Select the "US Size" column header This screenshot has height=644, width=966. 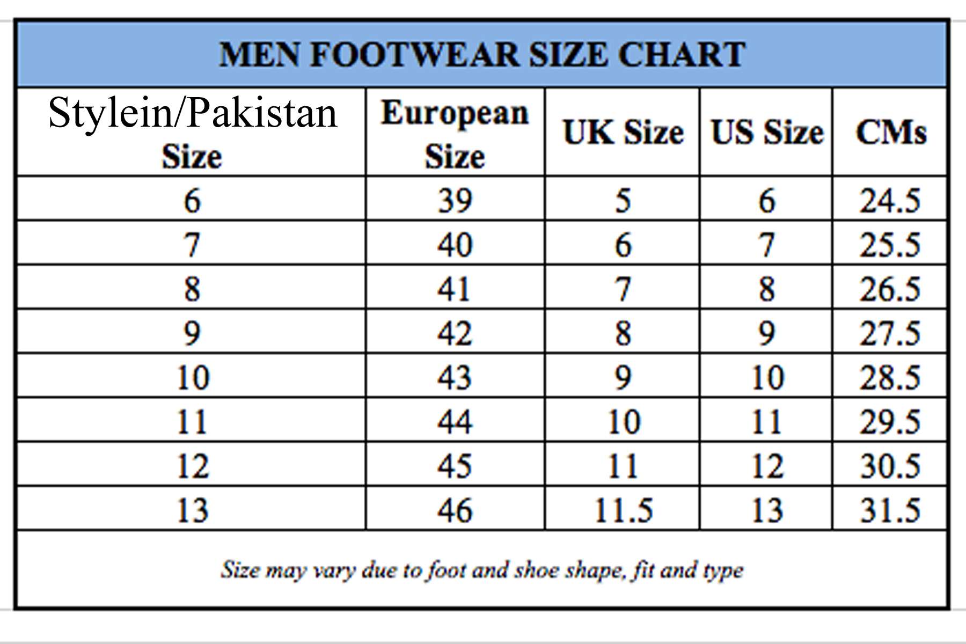pyautogui.click(x=767, y=132)
